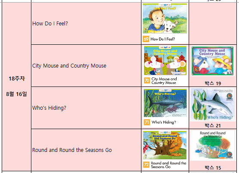Select the Round and Round the Seasons Go title text
Screen dimensions: 239x173
point(72,150)
